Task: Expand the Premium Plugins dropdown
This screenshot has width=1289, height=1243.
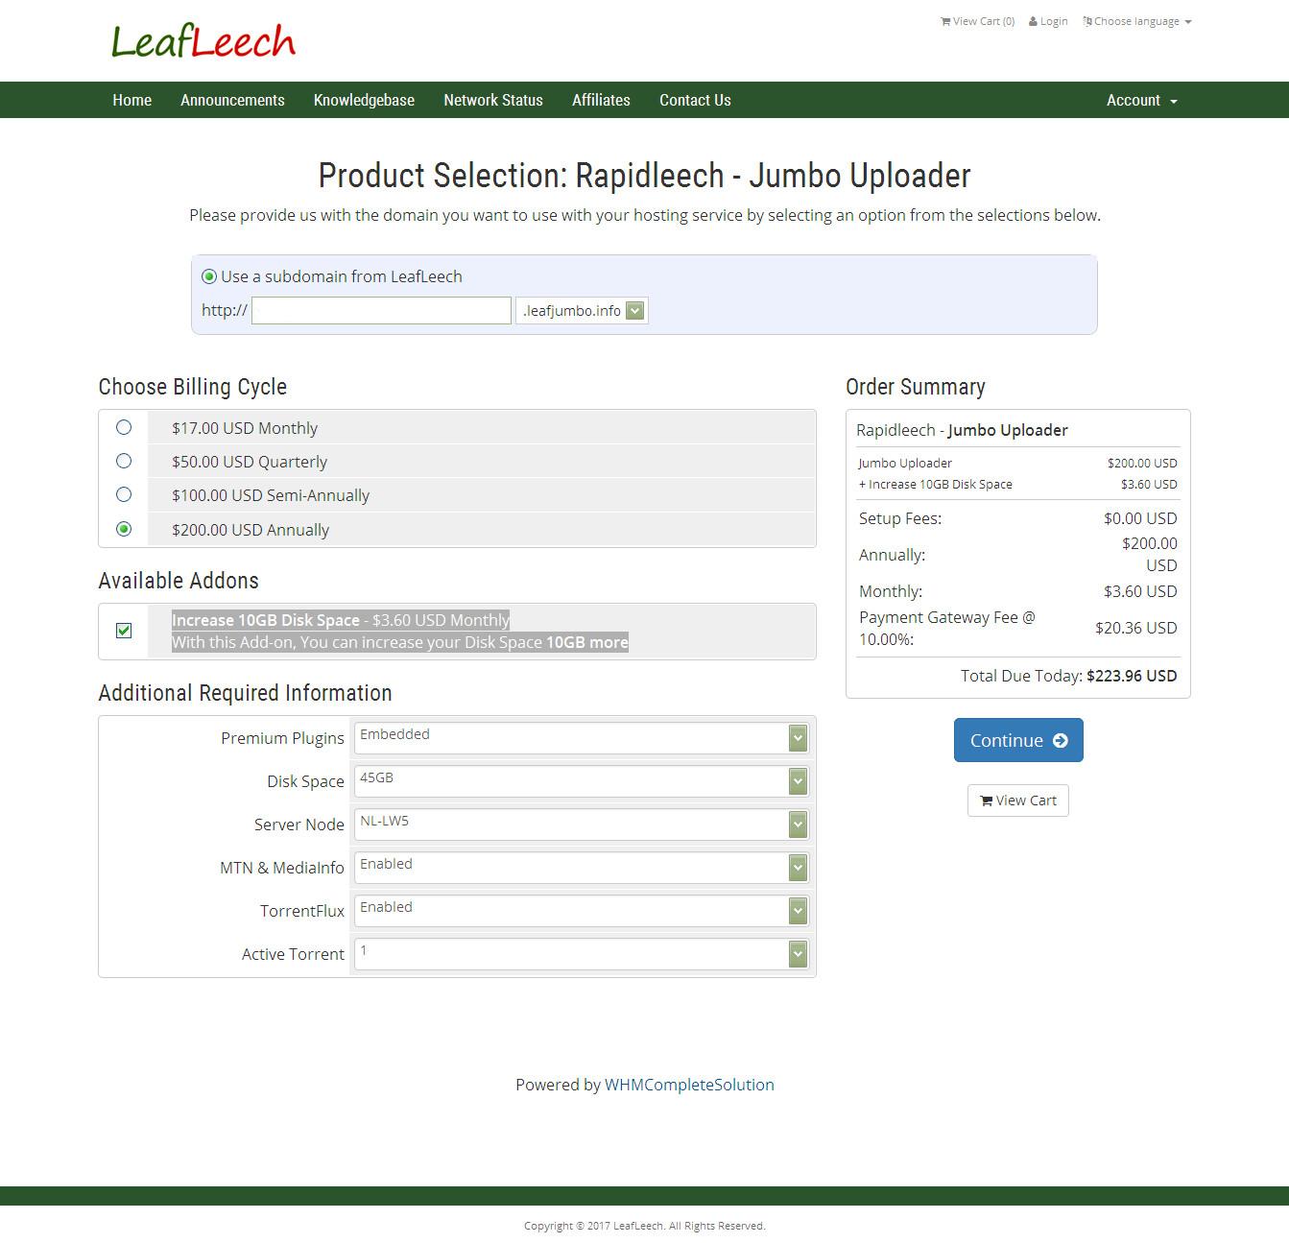Action: click(581, 737)
